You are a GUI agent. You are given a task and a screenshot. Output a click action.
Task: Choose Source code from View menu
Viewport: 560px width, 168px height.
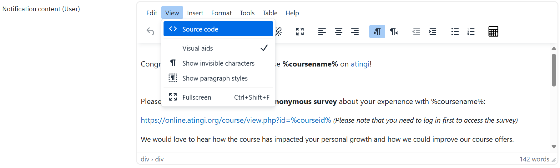(218, 29)
